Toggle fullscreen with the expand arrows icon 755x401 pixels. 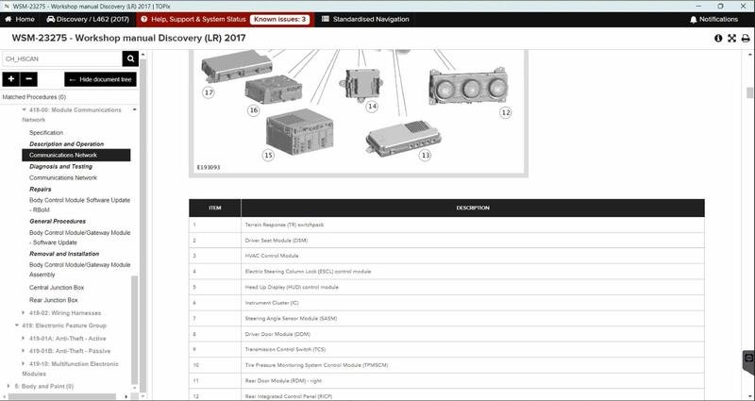(732, 38)
